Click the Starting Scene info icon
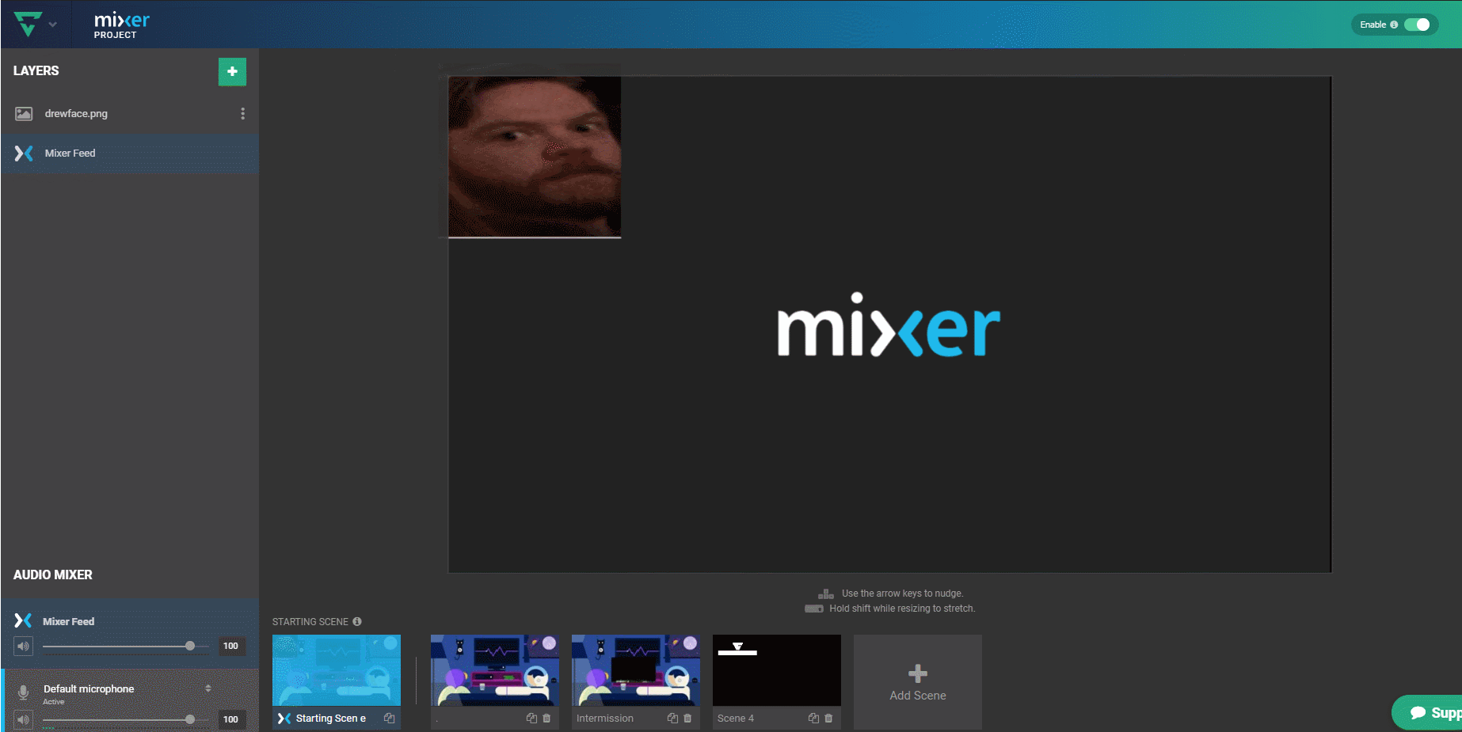Image resolution: width=1462 pixels, height=732 pixels. [357, 621]
